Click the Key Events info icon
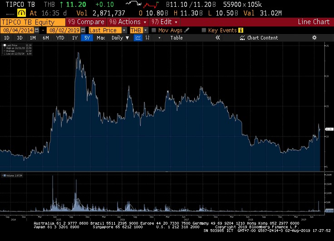This screenshot has height=241, width=334. (241, 30)
